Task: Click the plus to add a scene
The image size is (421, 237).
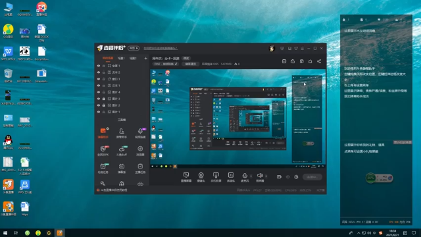Action: (x=145, y=59)
